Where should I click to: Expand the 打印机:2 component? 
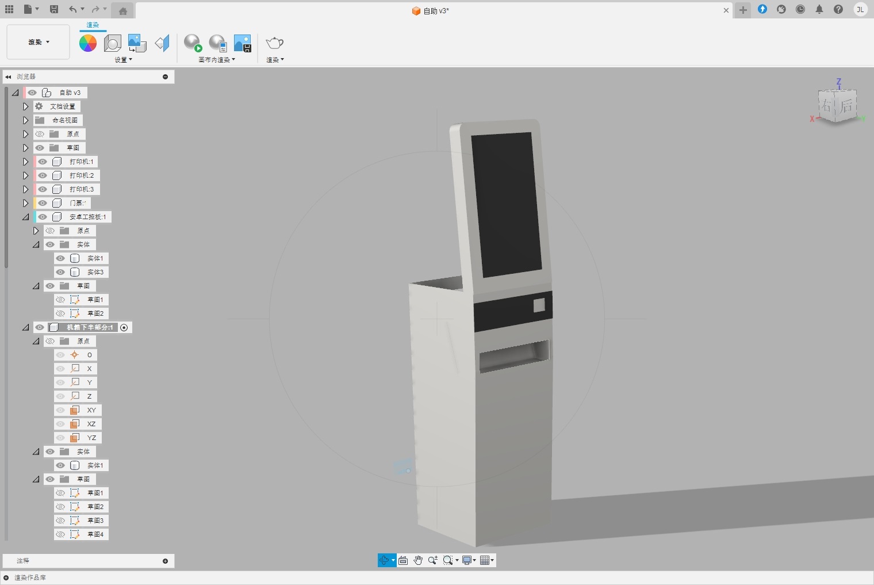(x=25, y=175)
